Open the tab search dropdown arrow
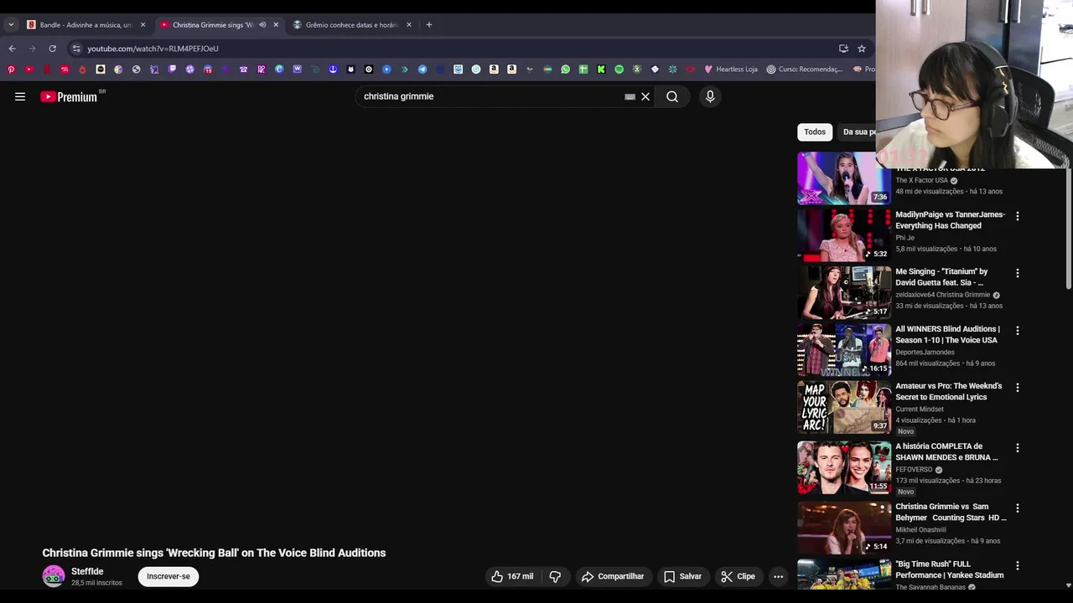 pos(11,25)
